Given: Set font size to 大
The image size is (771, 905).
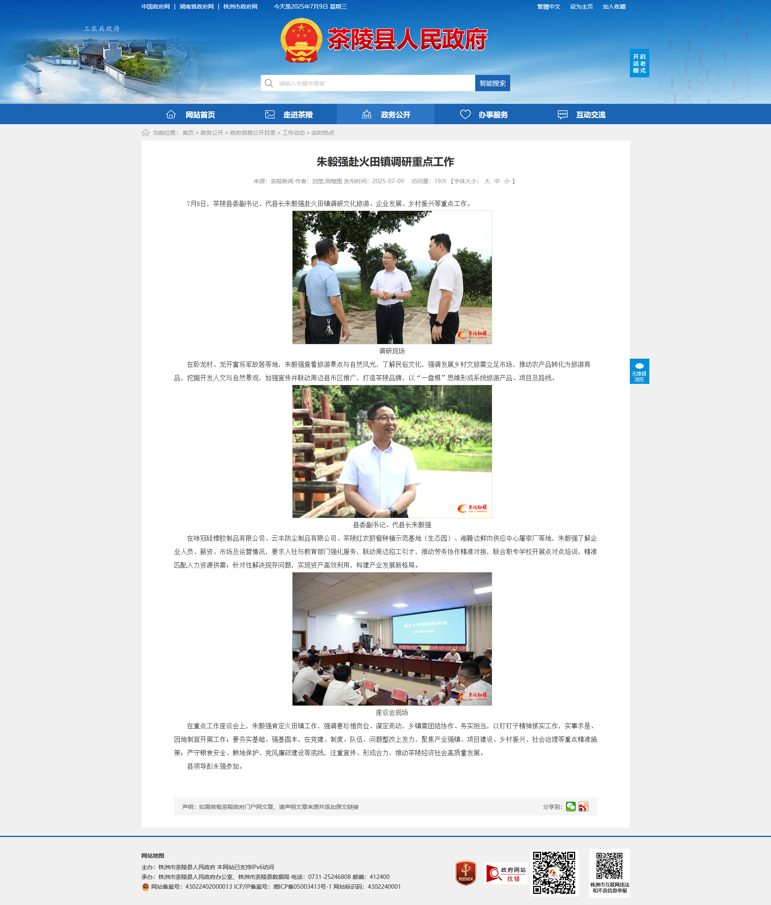Looking at the screenshot, I should (x=487, y=181).
